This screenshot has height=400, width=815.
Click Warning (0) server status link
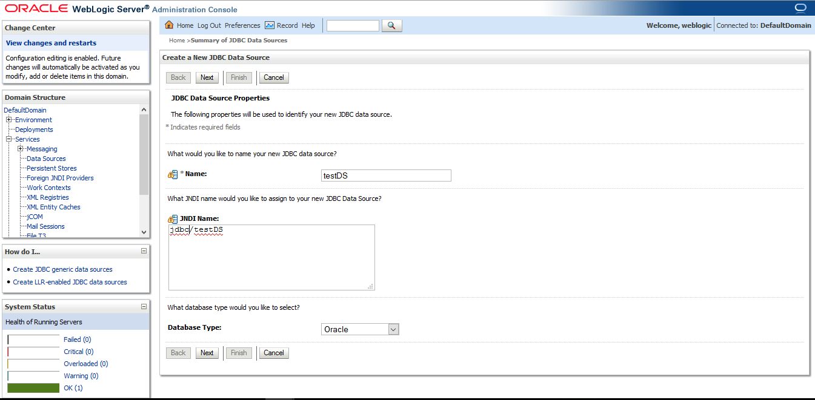[x=81, y=376]
